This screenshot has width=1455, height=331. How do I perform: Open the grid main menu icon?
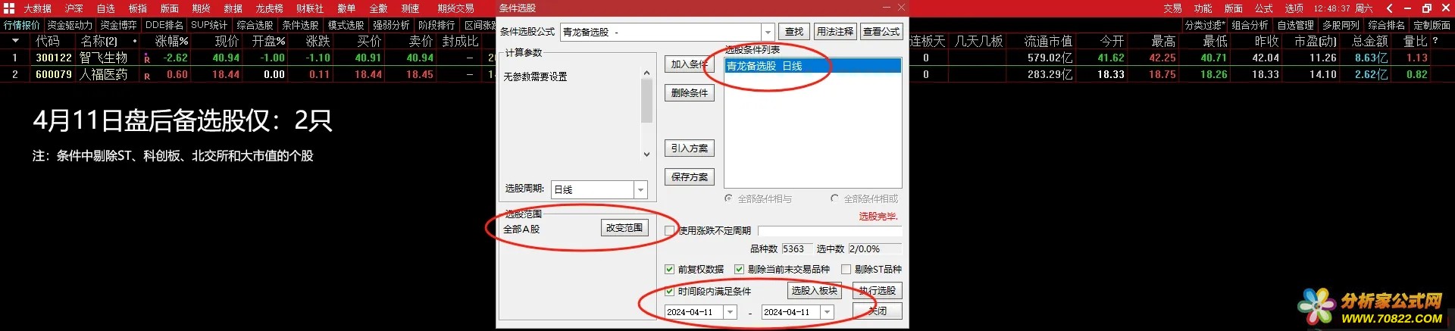(x=9, y=8)
